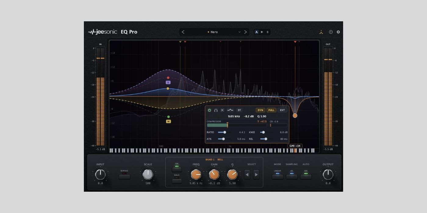Select next band with right arrow

point(256,175)
